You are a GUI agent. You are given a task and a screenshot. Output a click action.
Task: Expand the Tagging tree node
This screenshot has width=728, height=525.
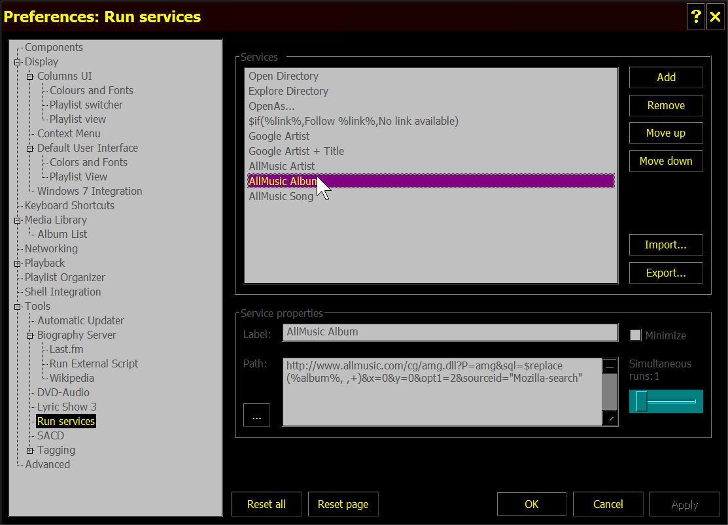click(x=30, y=450)
